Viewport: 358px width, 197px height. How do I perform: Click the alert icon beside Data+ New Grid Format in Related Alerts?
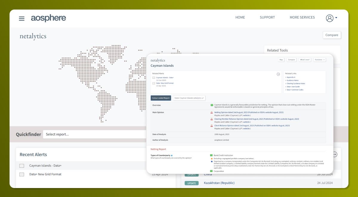[154, 83]
